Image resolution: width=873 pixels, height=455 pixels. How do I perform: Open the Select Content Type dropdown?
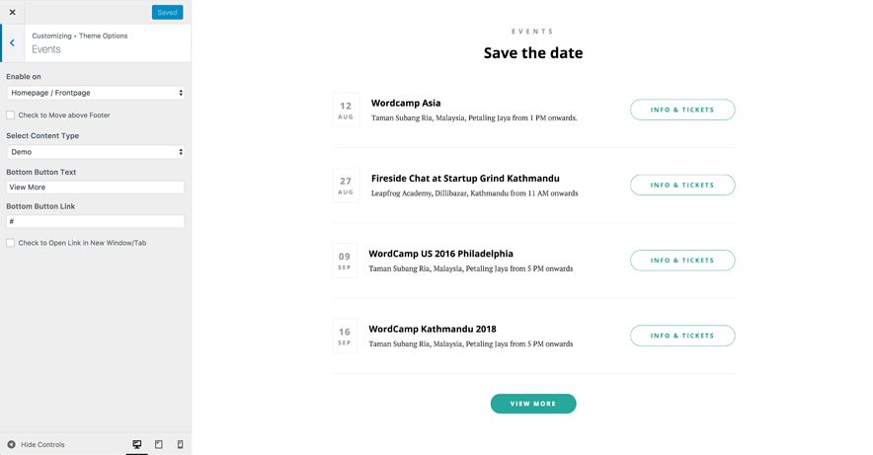pos(96,152)
